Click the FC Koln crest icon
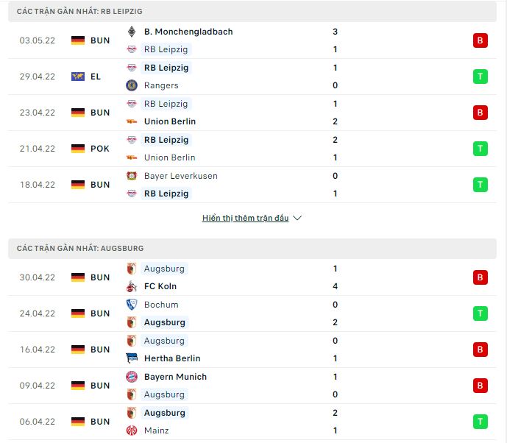 tap(132, 286)
